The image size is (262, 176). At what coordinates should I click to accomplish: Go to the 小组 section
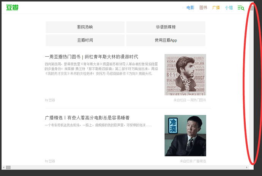click(x=229, y=8)
